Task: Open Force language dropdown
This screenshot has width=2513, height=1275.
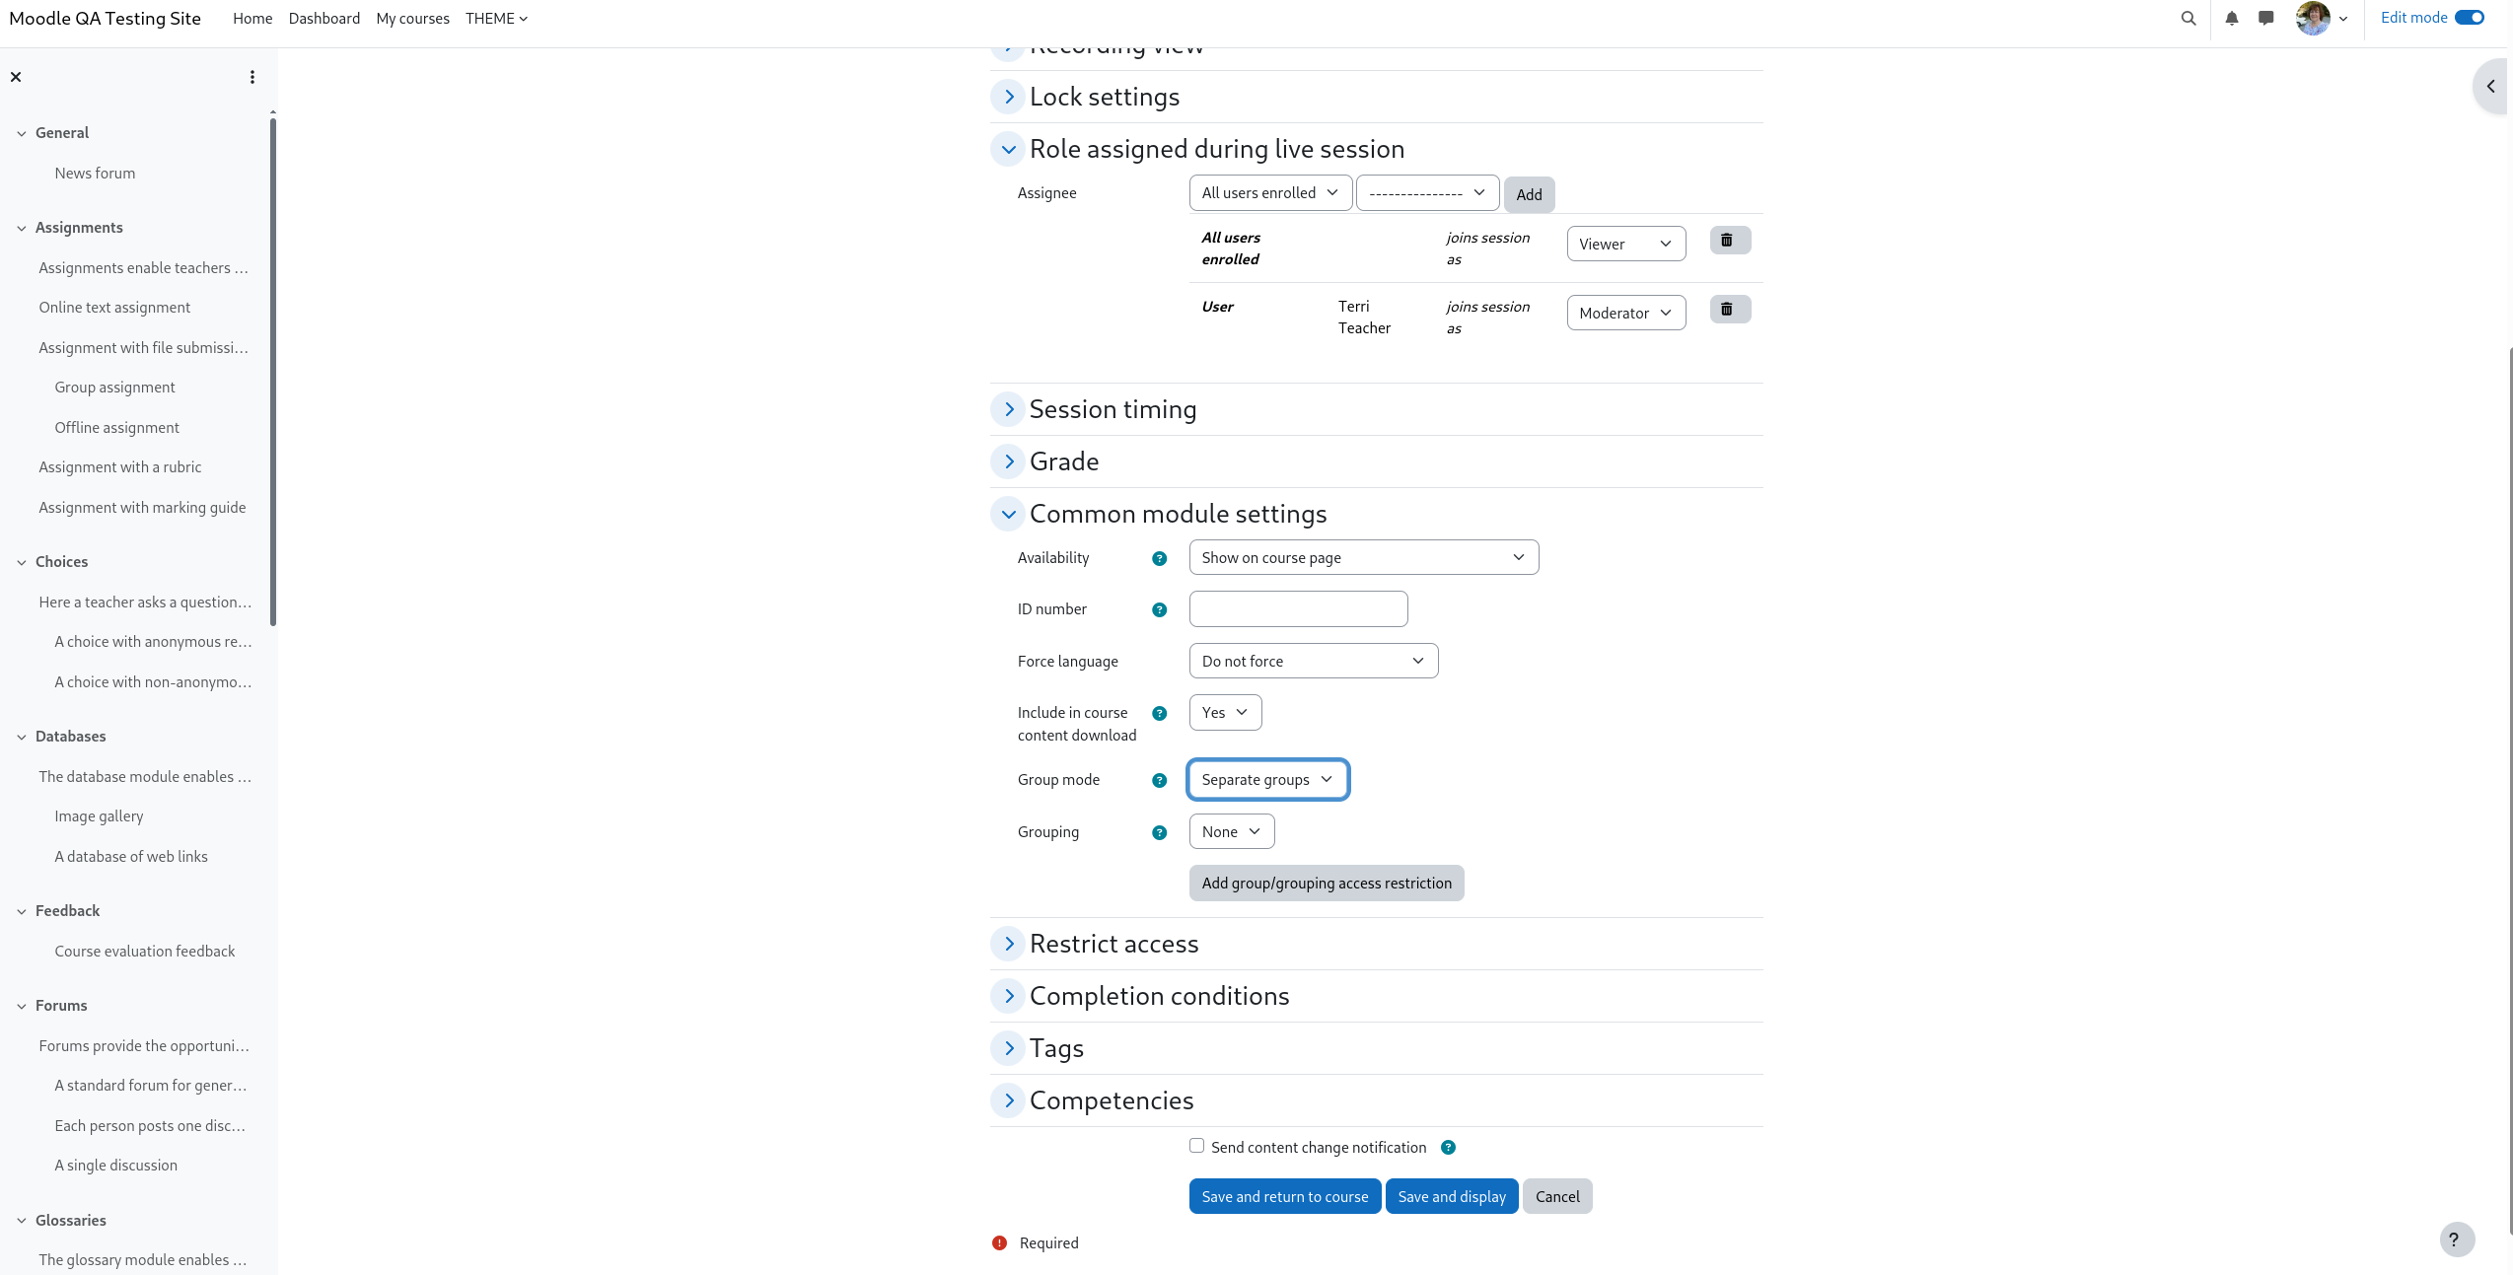Action: tap(1314, 662)
